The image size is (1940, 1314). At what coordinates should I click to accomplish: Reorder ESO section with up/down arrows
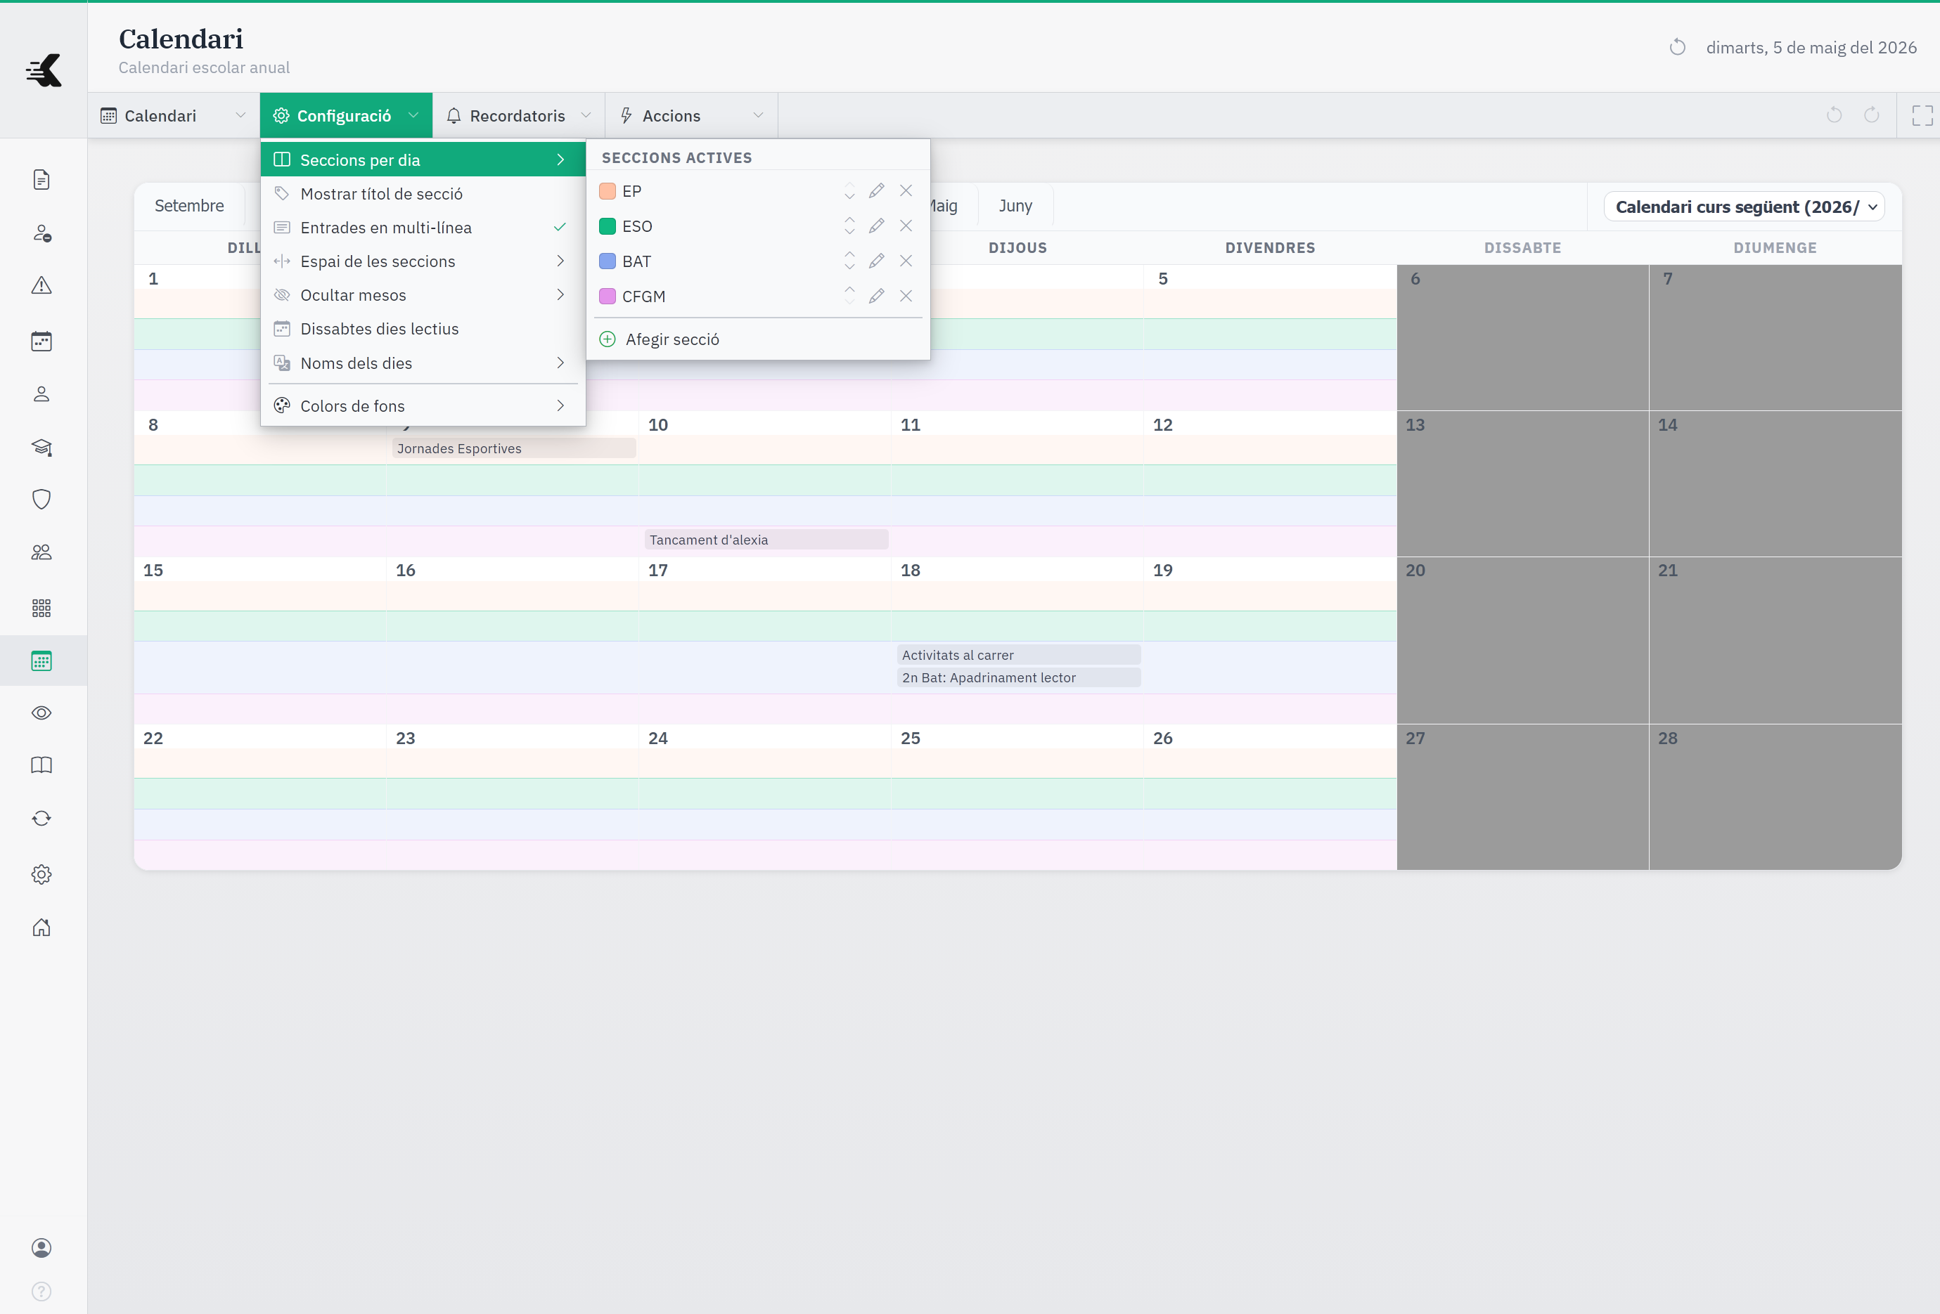coord(849,226)
